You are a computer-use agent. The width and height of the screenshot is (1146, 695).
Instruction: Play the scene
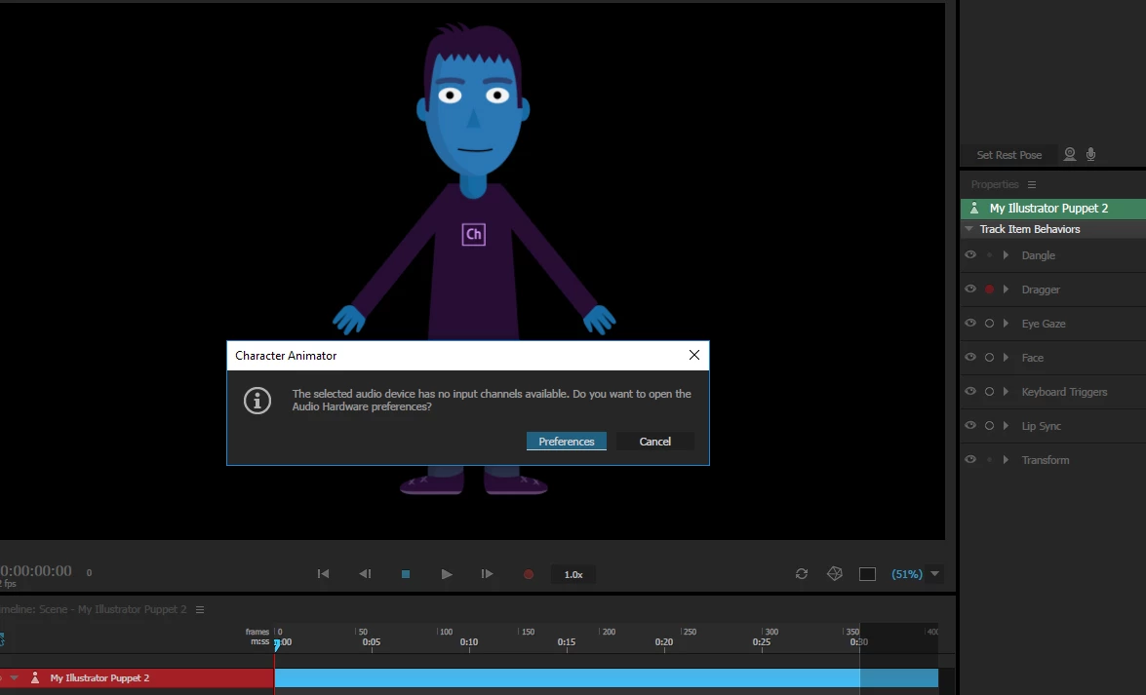pyautogui.click(x=446, y=574)
